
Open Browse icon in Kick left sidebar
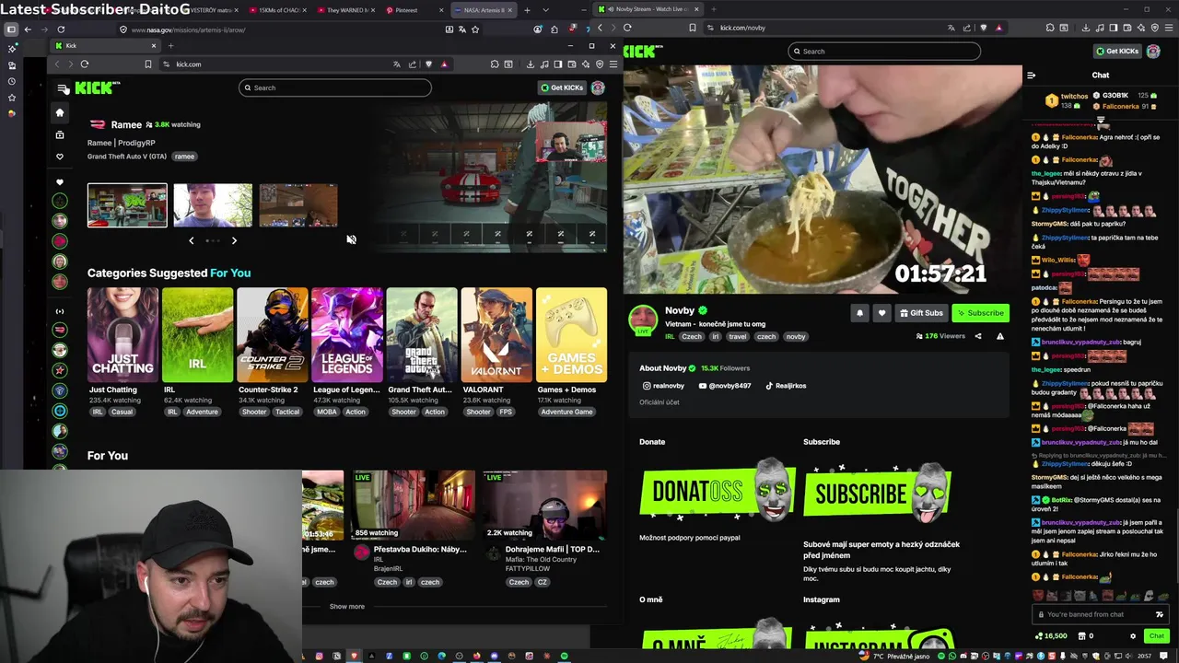(x=60, y=134)
